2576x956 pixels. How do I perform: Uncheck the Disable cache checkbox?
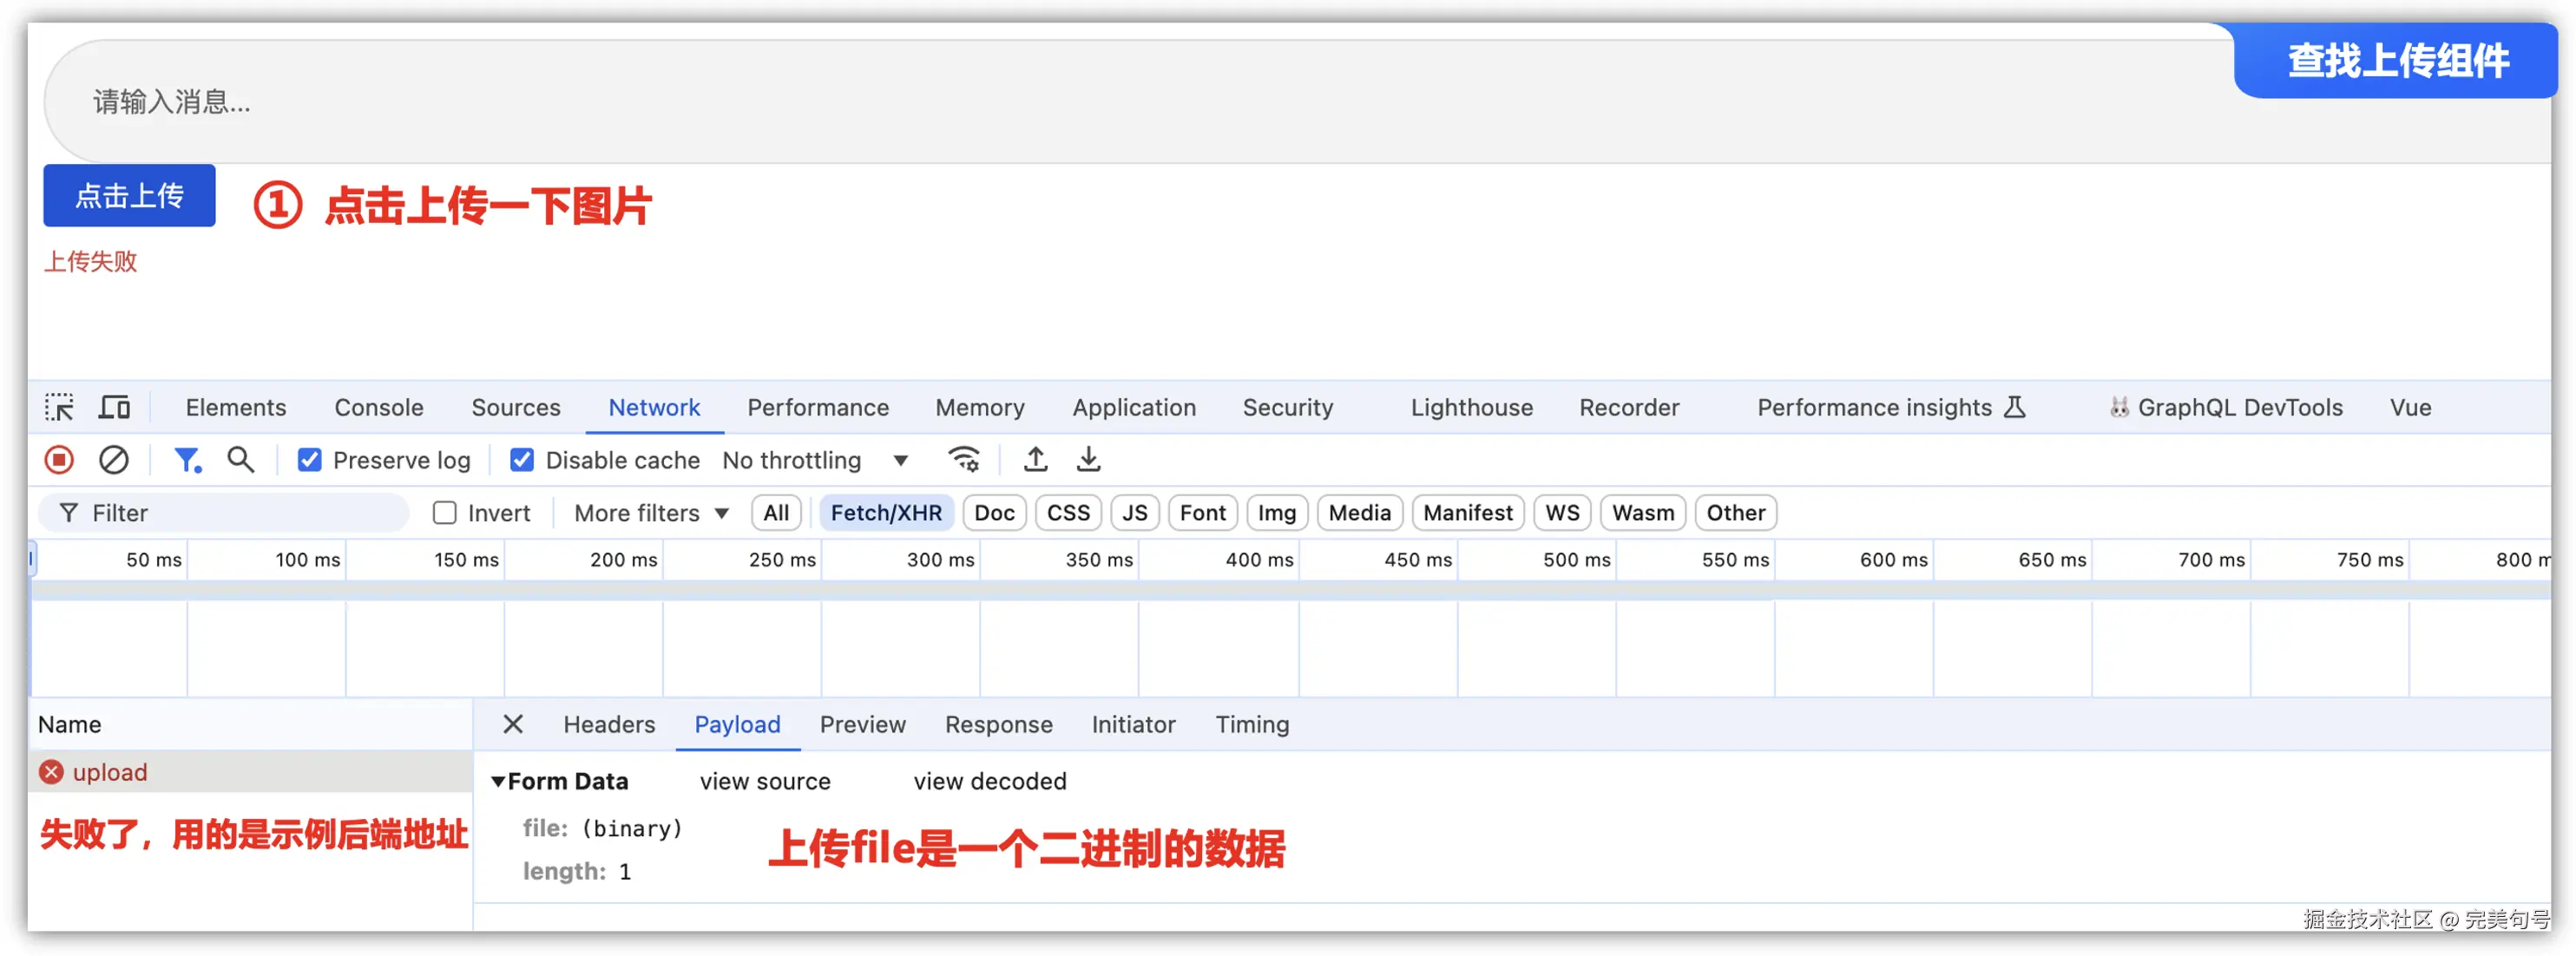click(x=521, y=460)
